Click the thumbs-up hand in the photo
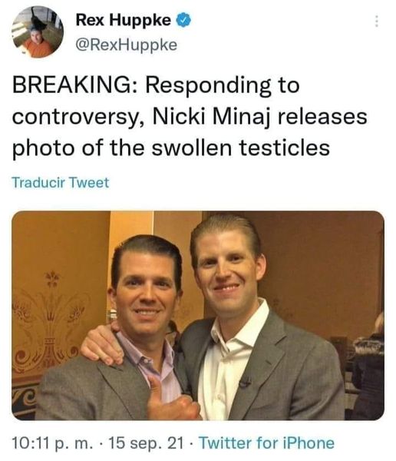Viewport: 396px width, 461px height. (x=172, y=400)
